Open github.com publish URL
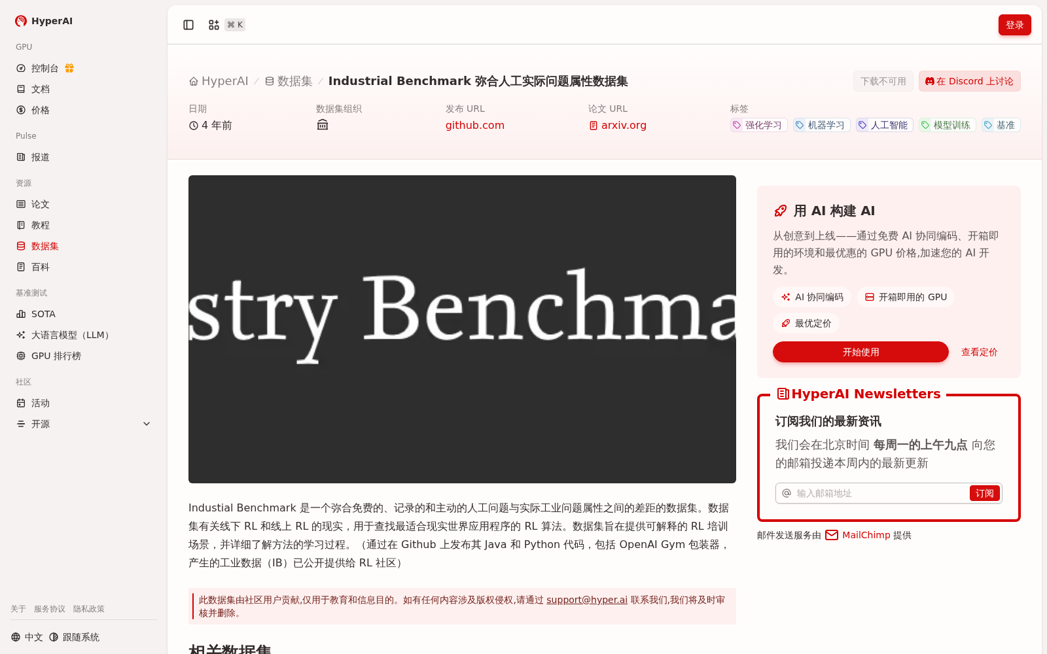The width and height of the screenshot is (1047, 654). click(475, 125)
